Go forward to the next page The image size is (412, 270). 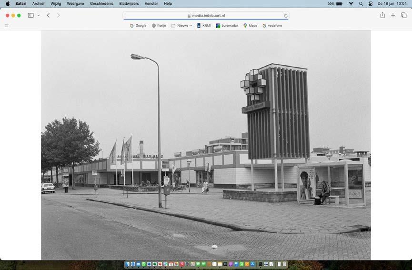[x=58, y=15]
